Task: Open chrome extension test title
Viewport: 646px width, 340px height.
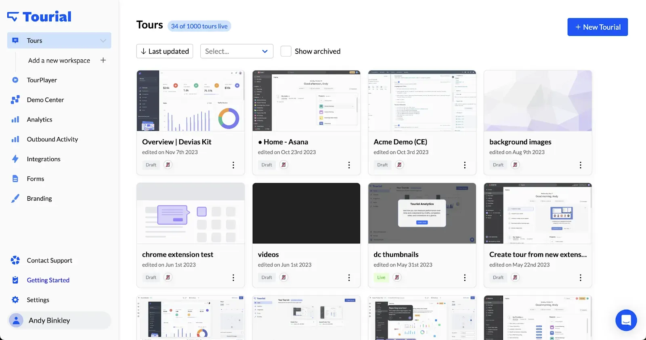Action: click(x=178, y=255)
